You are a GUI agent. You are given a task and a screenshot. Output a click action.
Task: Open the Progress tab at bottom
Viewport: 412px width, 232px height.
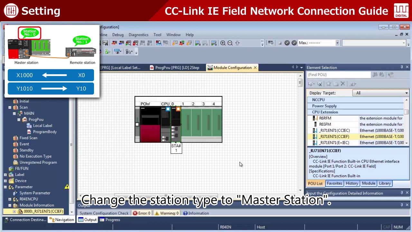point(110,220)
